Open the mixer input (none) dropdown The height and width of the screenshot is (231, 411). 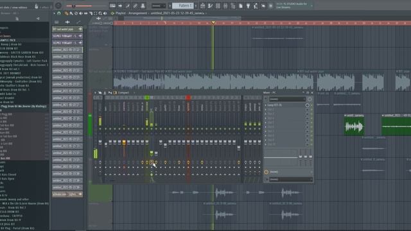pos(287,99)
